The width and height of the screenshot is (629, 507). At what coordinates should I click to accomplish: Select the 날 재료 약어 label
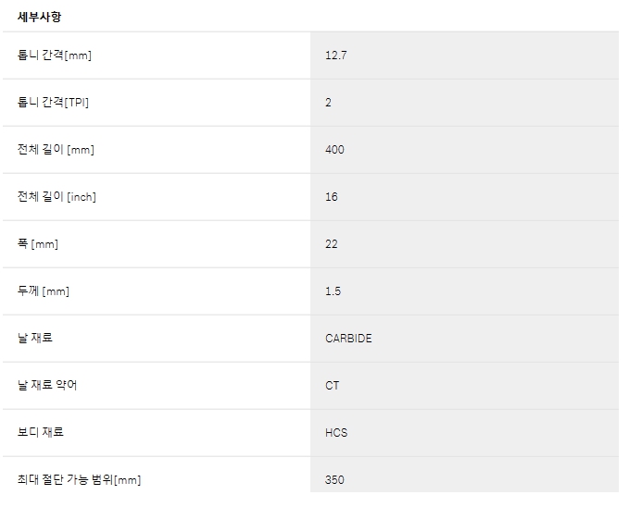47,385
